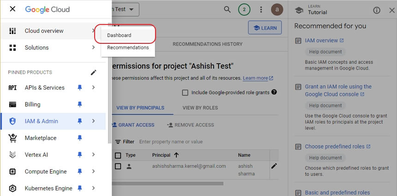Expand Compute Engine submenu chevron

(93, 172)
